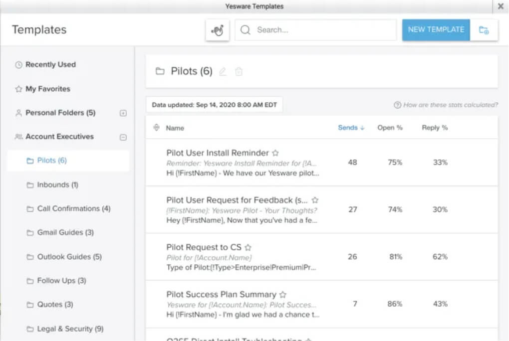Open Follow Ups (3) folder
This screenshot has height=341, width=509.
pyautogui.click(x=62, y=280)
